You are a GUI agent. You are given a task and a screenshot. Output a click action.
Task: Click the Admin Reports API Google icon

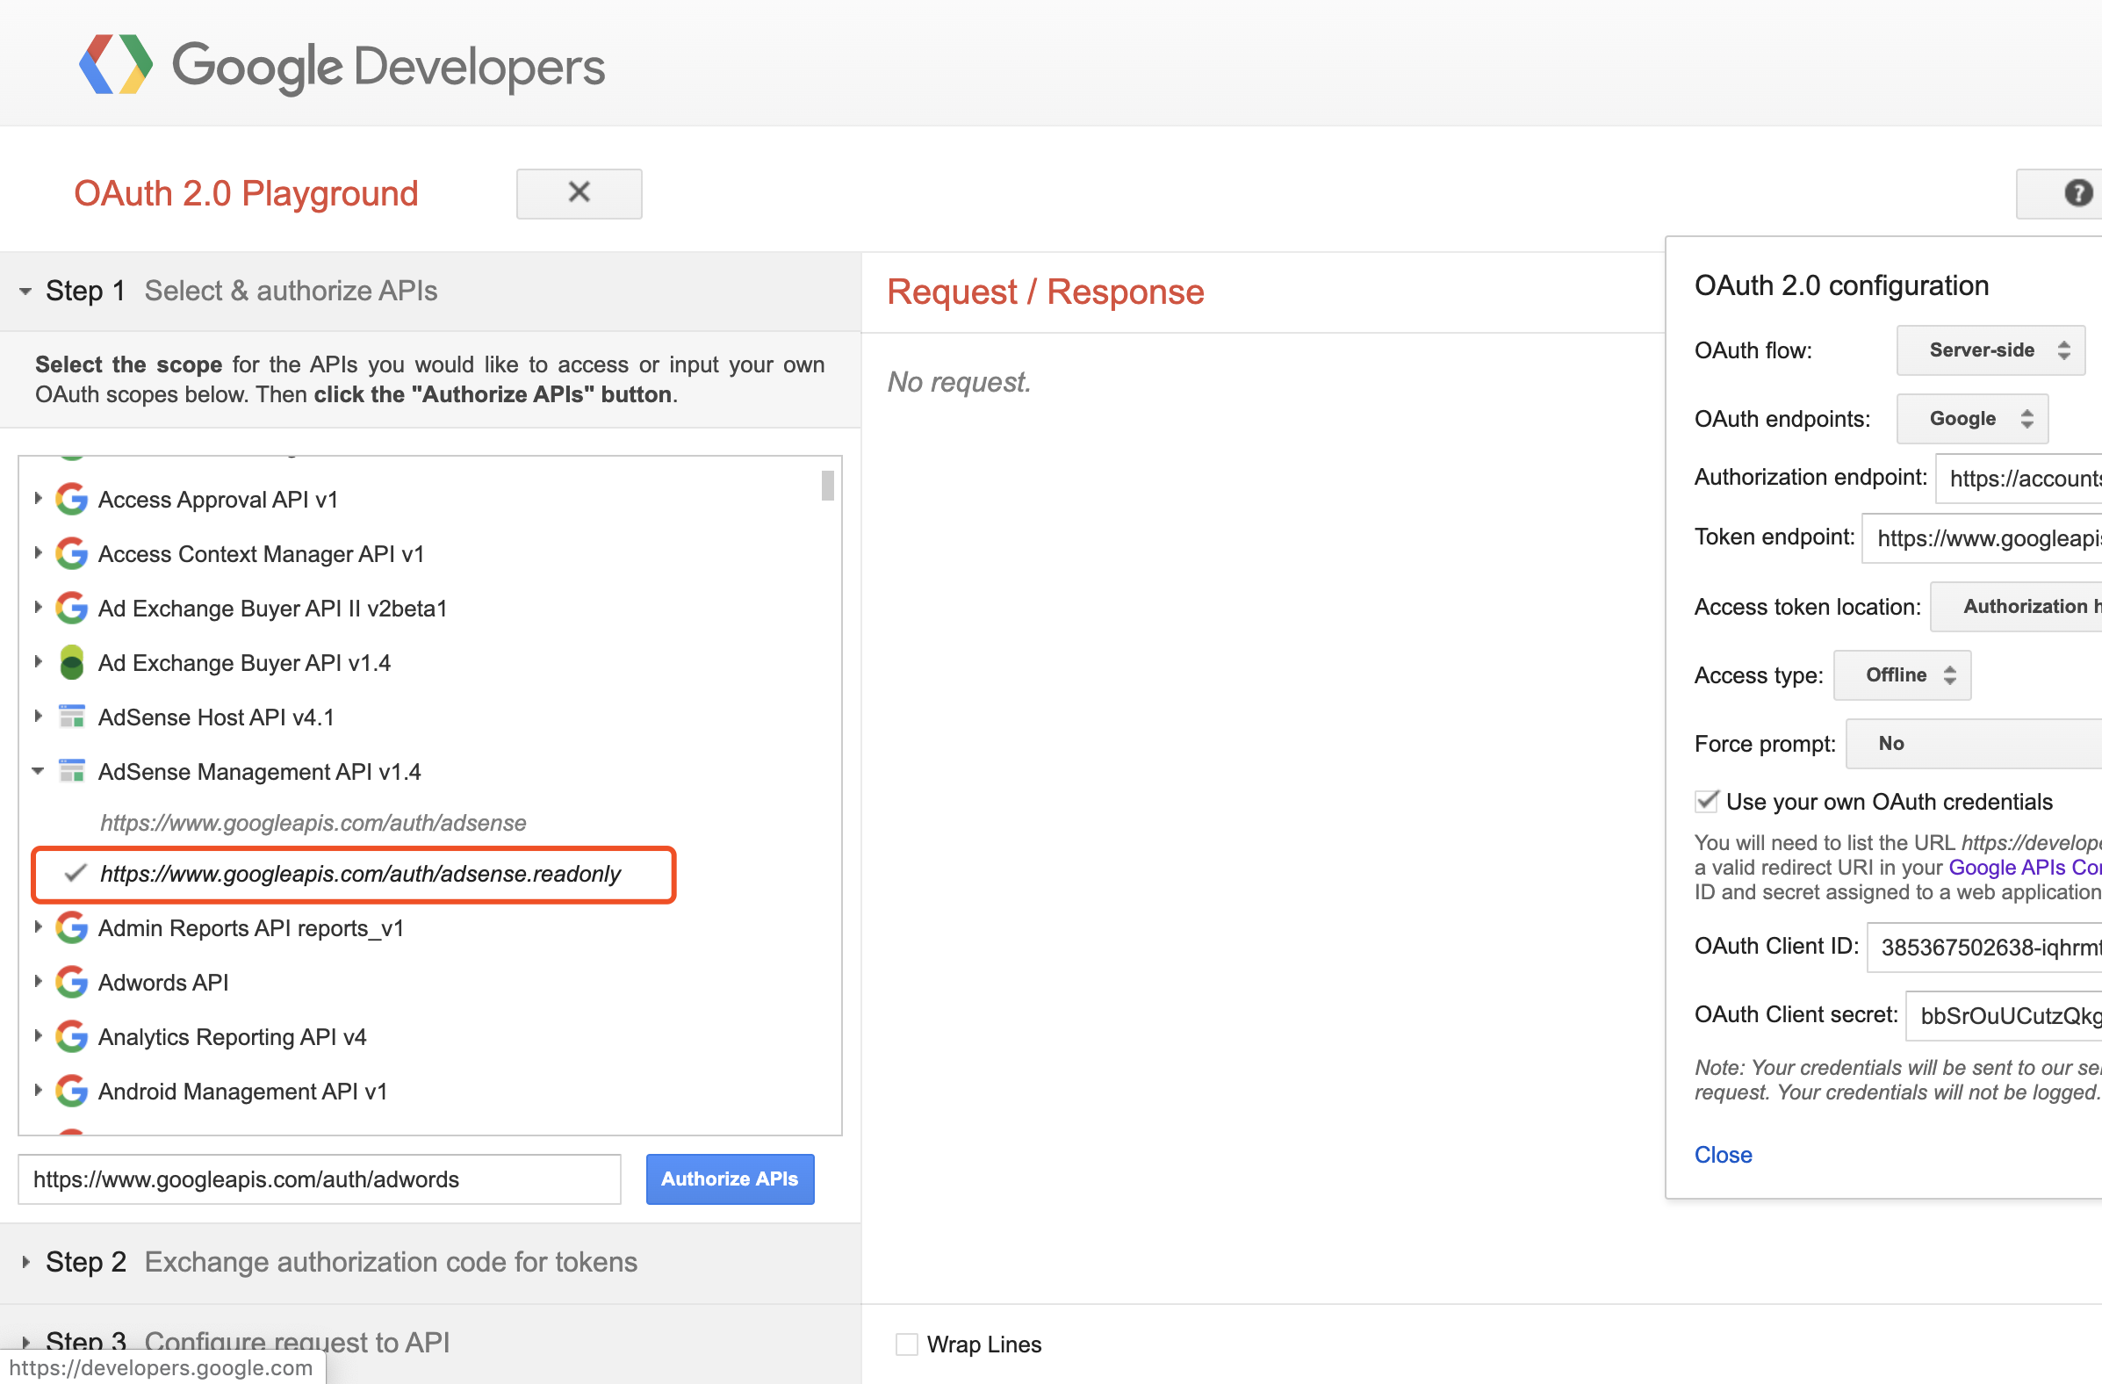point(71,927)
